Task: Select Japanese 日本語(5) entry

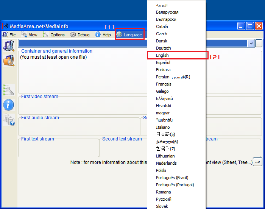Action: click(176, 134)
